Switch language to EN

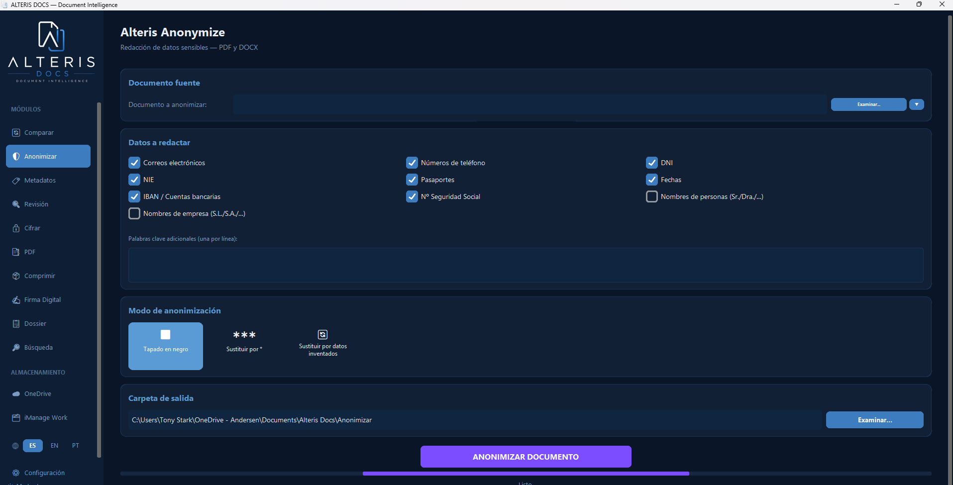pyautogui.click(x=55, y=446)
